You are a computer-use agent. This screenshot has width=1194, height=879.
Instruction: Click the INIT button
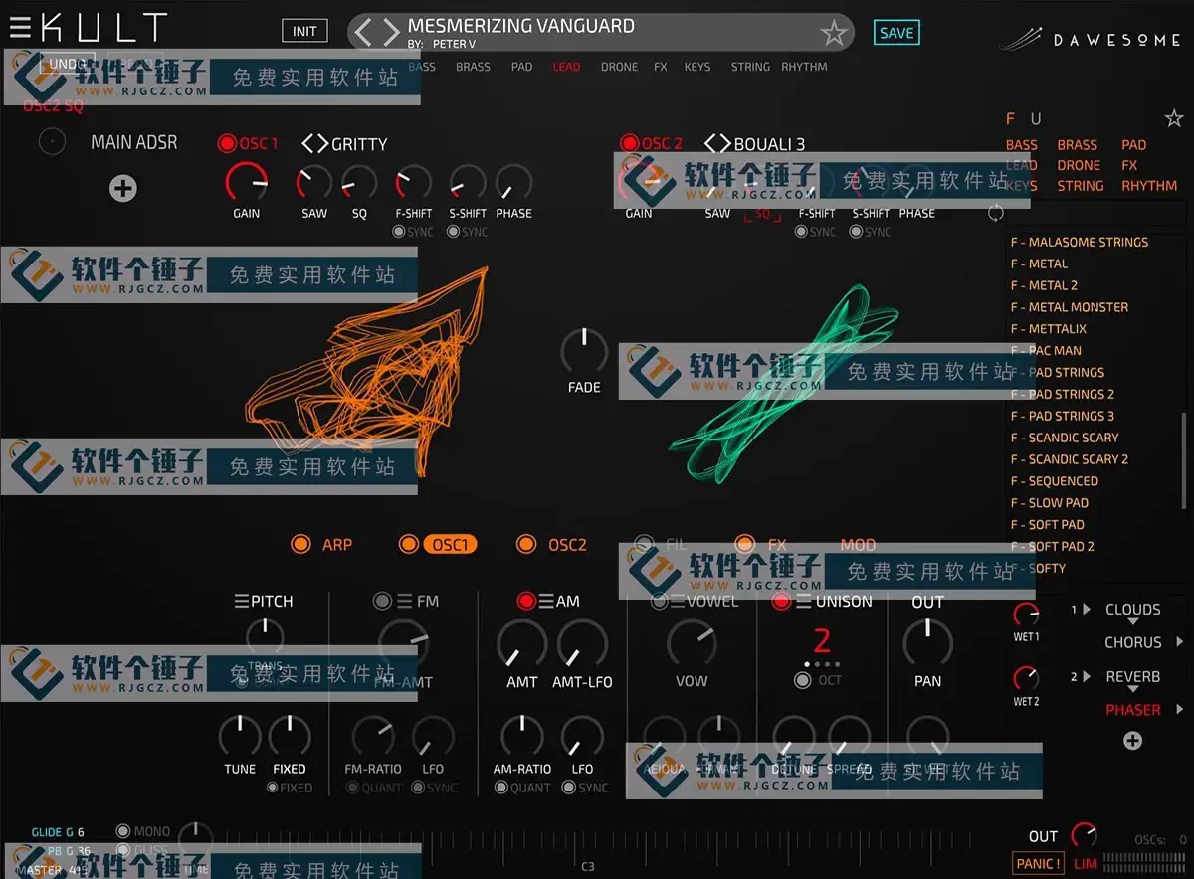click(x=304, y=31)
